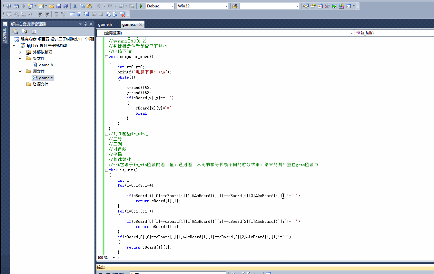The width and height of the screenshot is (434, 274).
Task: Collapse the 头文件 folder node
Action: click(20, 59)
